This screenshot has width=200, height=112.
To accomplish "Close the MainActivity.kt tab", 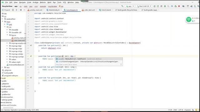I will [61, 10].
